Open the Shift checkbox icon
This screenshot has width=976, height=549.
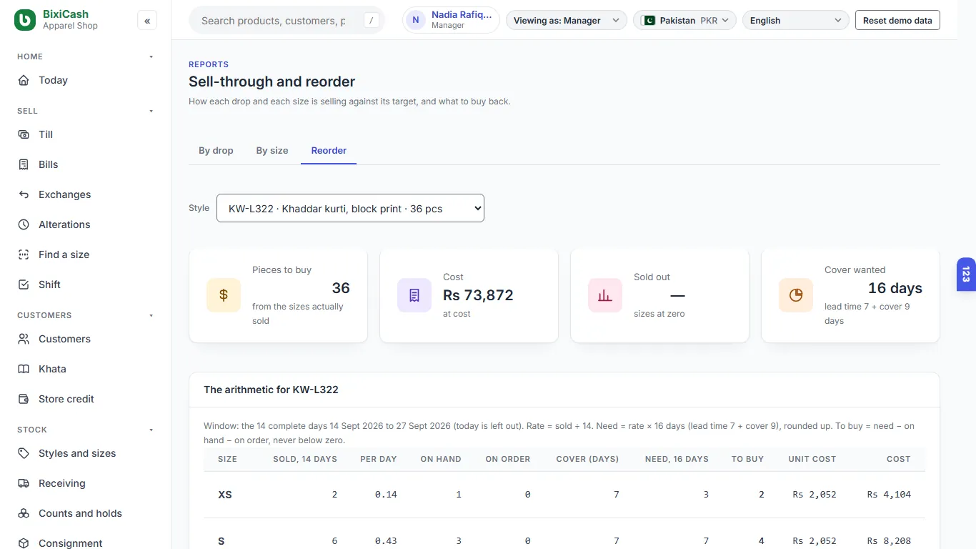click(24, 285)
